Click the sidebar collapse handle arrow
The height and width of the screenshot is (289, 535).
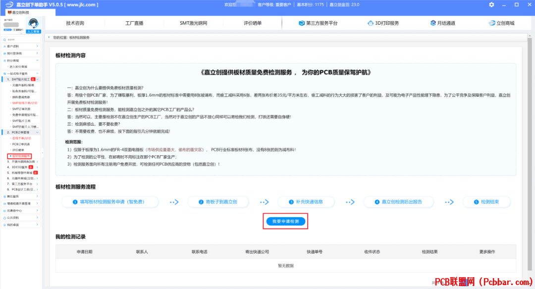point(42,152)
